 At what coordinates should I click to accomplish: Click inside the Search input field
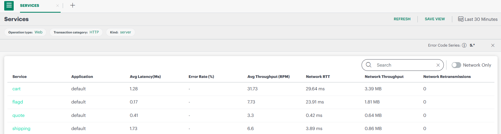click(403, 65)
